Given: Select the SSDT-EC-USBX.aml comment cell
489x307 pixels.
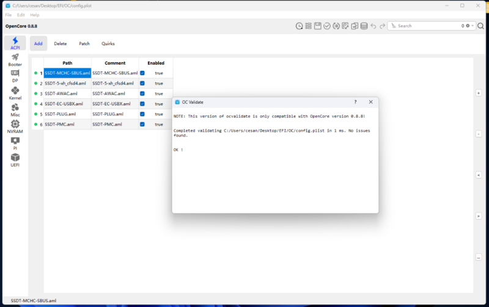Looking at the screenshot, I should [x=115, y=104].
